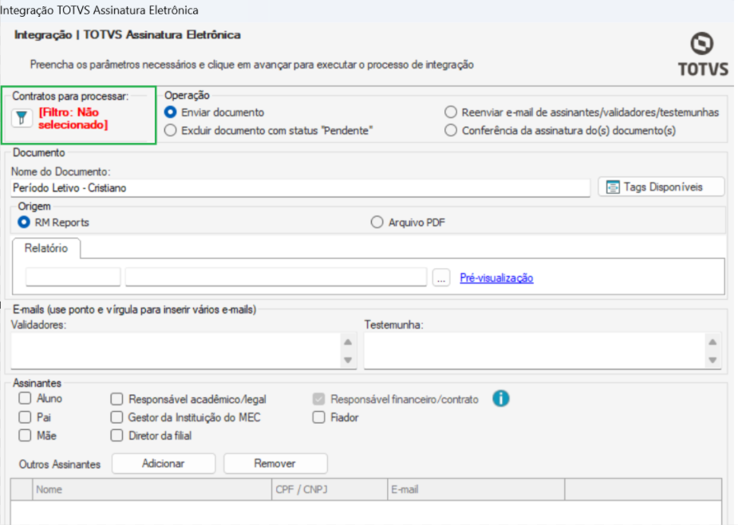Click the red Filtro: Não selecionado text
Image resolution: width=738 pixels, height=525 pixels.
tap(73, 118)
